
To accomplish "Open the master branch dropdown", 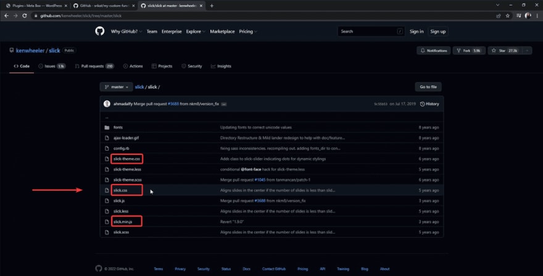I will 116,86.
